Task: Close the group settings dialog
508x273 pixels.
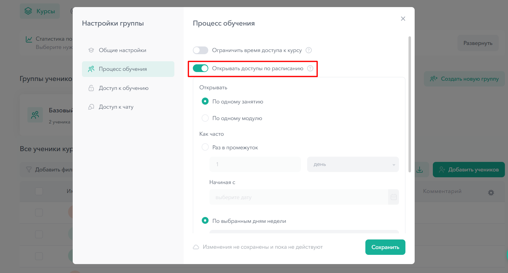Action: click(x=403, y=19)
